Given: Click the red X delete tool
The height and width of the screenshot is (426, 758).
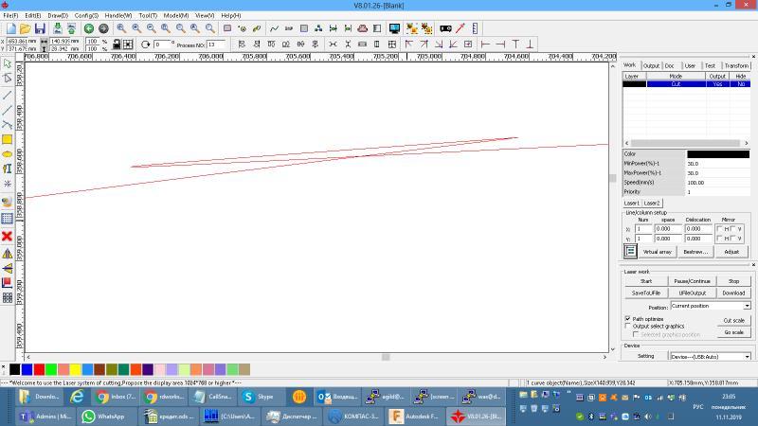Looking at the screenshot, I should (x=7, y=236).
